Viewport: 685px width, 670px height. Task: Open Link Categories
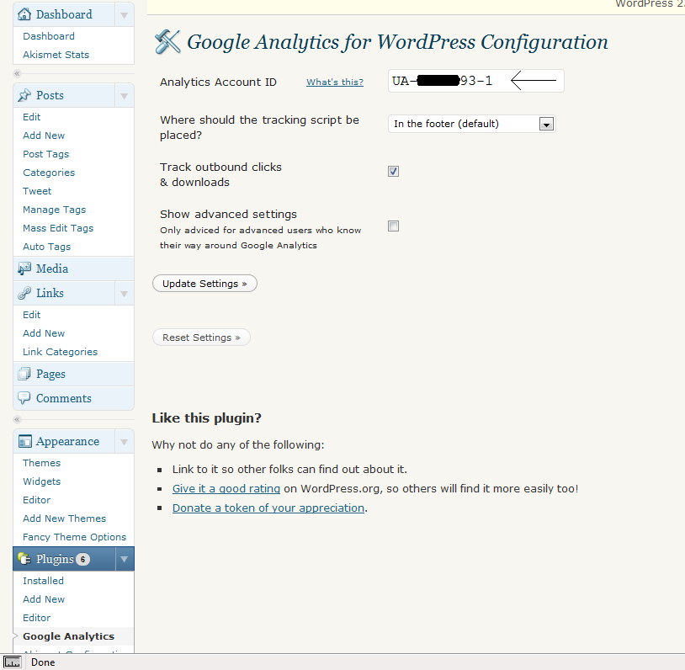tap(61, 352)
